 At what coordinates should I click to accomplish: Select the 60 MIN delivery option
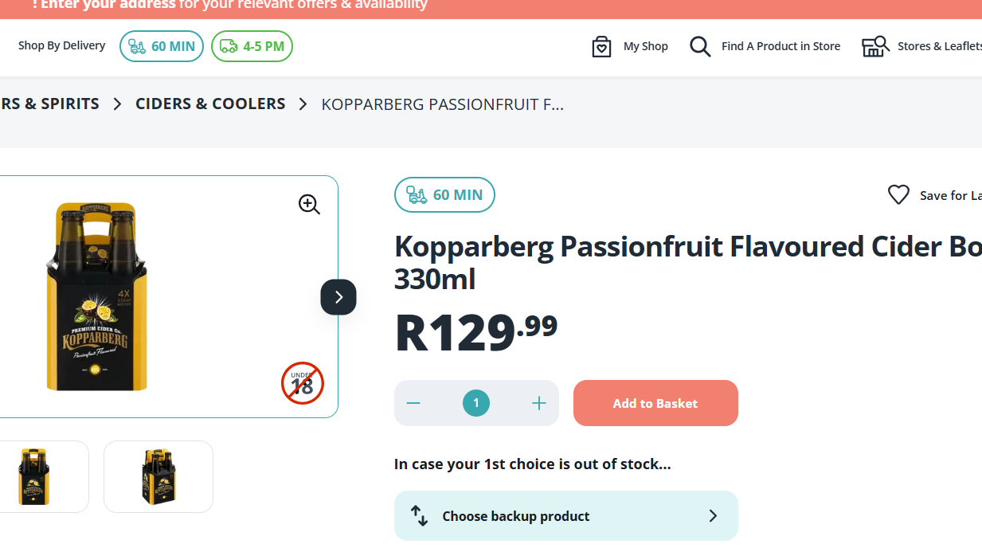(x=162, y=46)
